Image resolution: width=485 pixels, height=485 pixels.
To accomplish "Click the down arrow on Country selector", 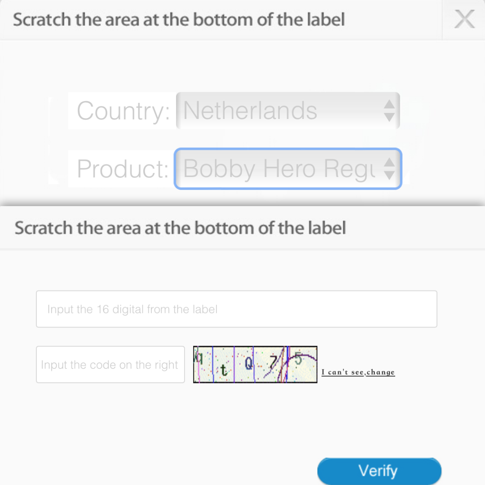I will (x=389, y=117).
